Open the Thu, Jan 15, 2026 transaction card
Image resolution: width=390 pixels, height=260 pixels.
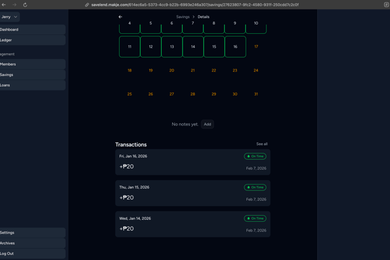[192, 193]
